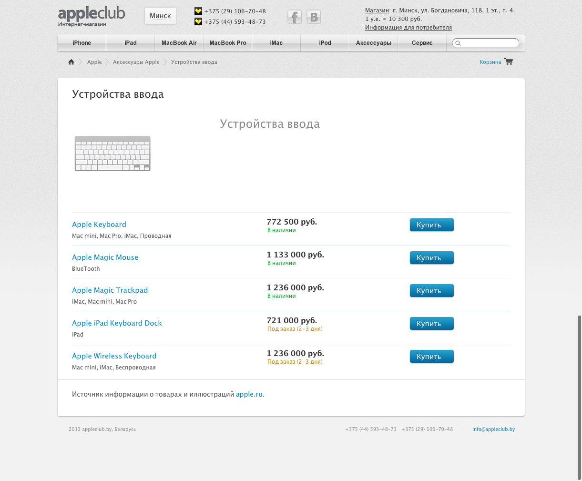The image size is (582, 481).
Task: Click the price 772 500 руб.
Action: coord(292,222)
